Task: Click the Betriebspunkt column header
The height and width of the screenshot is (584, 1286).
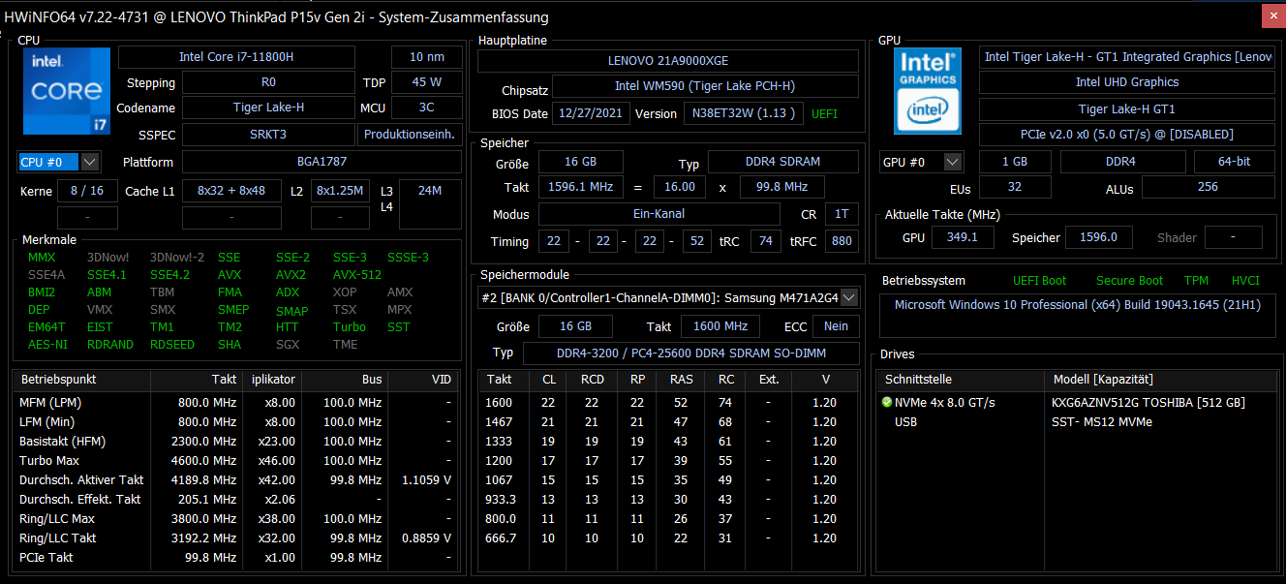Action: 81,380
